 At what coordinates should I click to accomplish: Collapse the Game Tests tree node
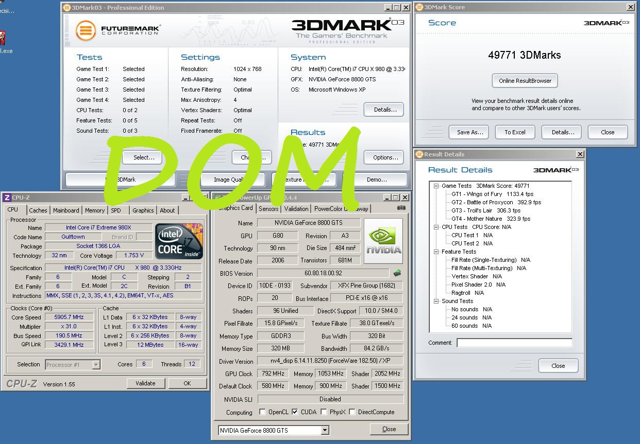pos(436,186)
